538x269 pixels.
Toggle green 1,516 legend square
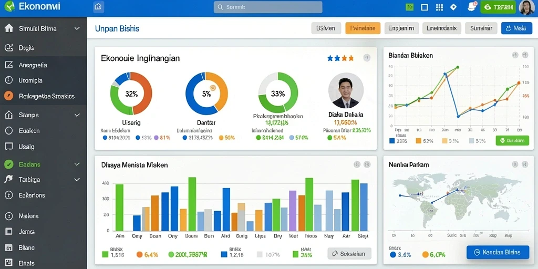tap(105, 254)
